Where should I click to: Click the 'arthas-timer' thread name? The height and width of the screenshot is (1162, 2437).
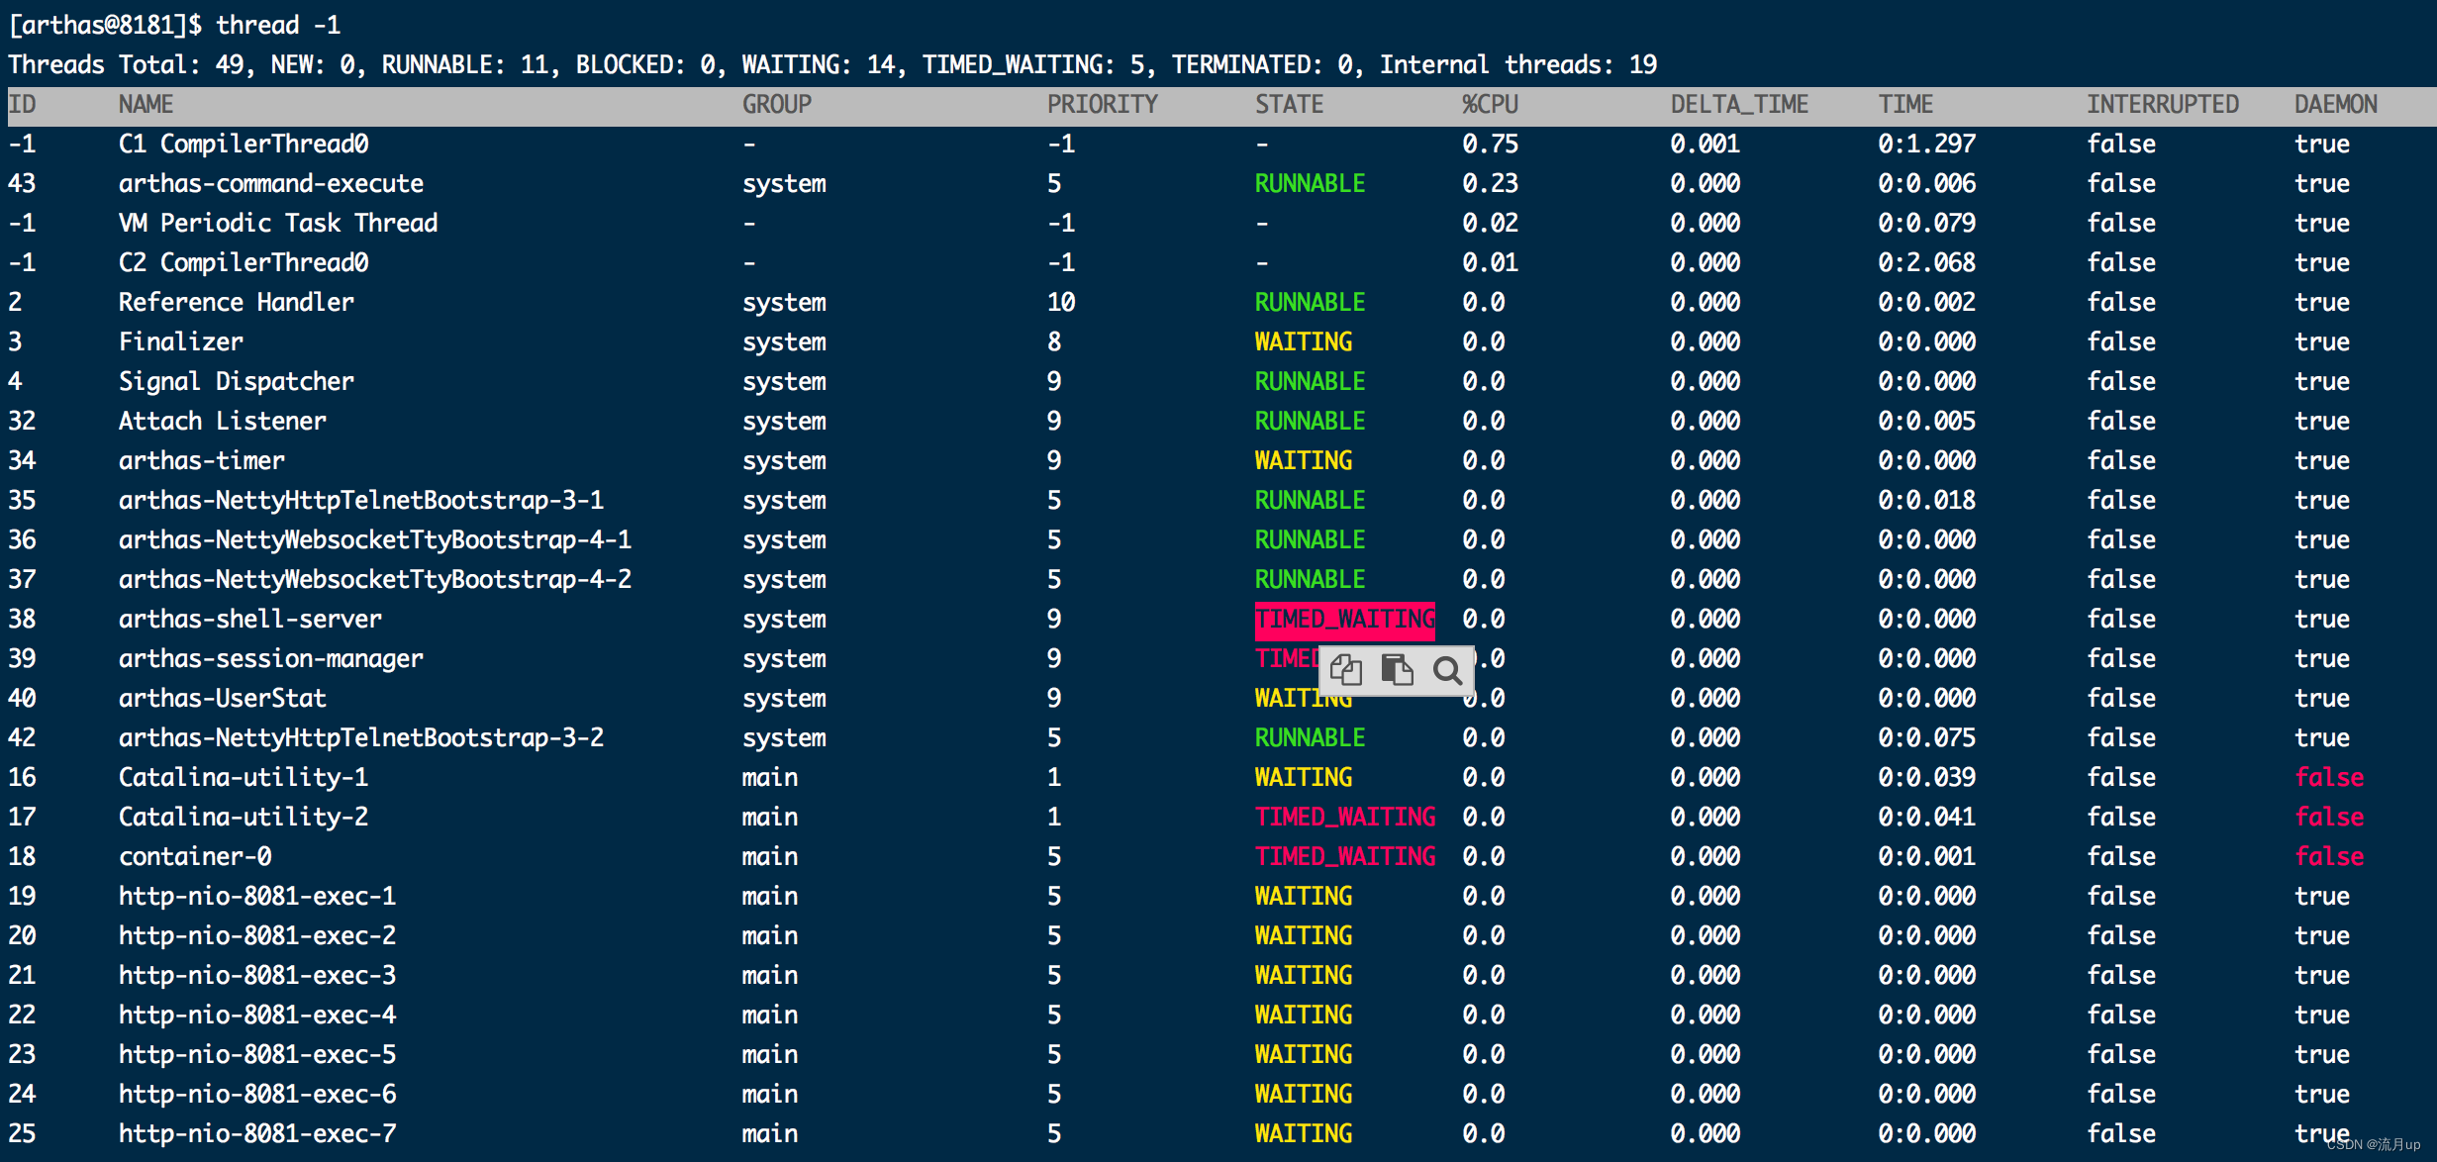(x=201, y=461)
